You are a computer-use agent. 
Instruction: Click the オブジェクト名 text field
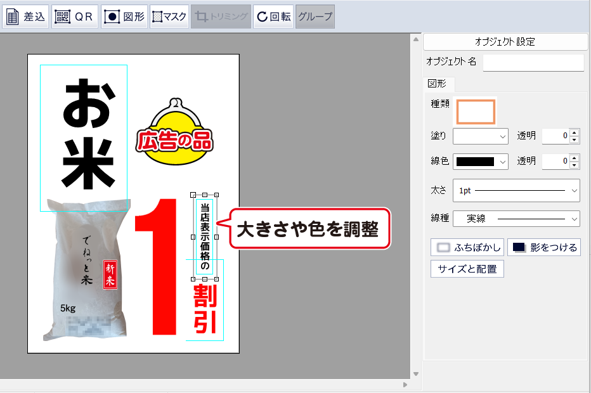point(533,62)
